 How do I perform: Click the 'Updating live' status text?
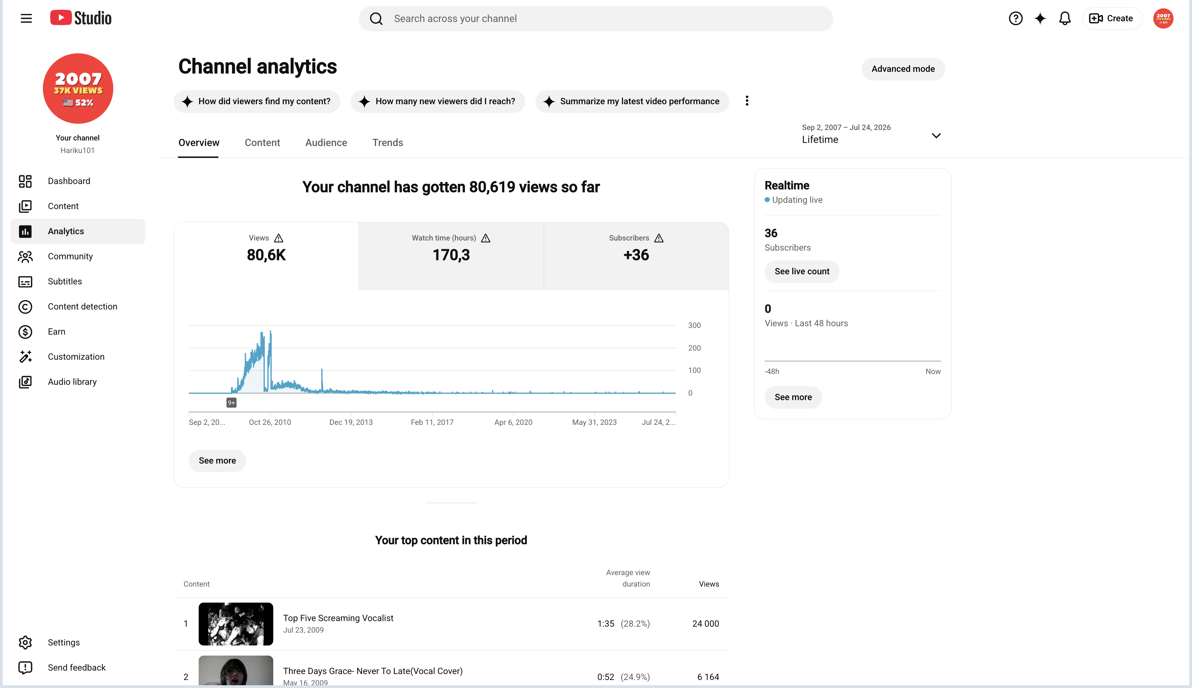click(x=797, y=200)
